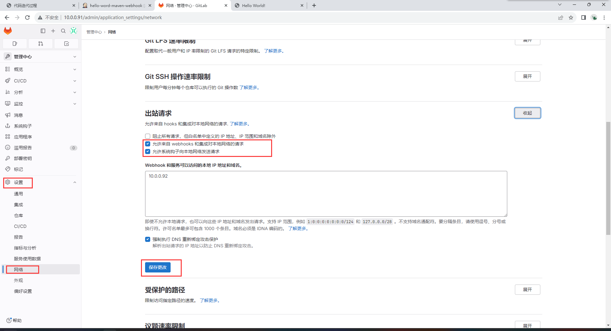This screenshot has height=331, width=611.
Task: Open 通用 settings menu item
Action: [18, 194]
